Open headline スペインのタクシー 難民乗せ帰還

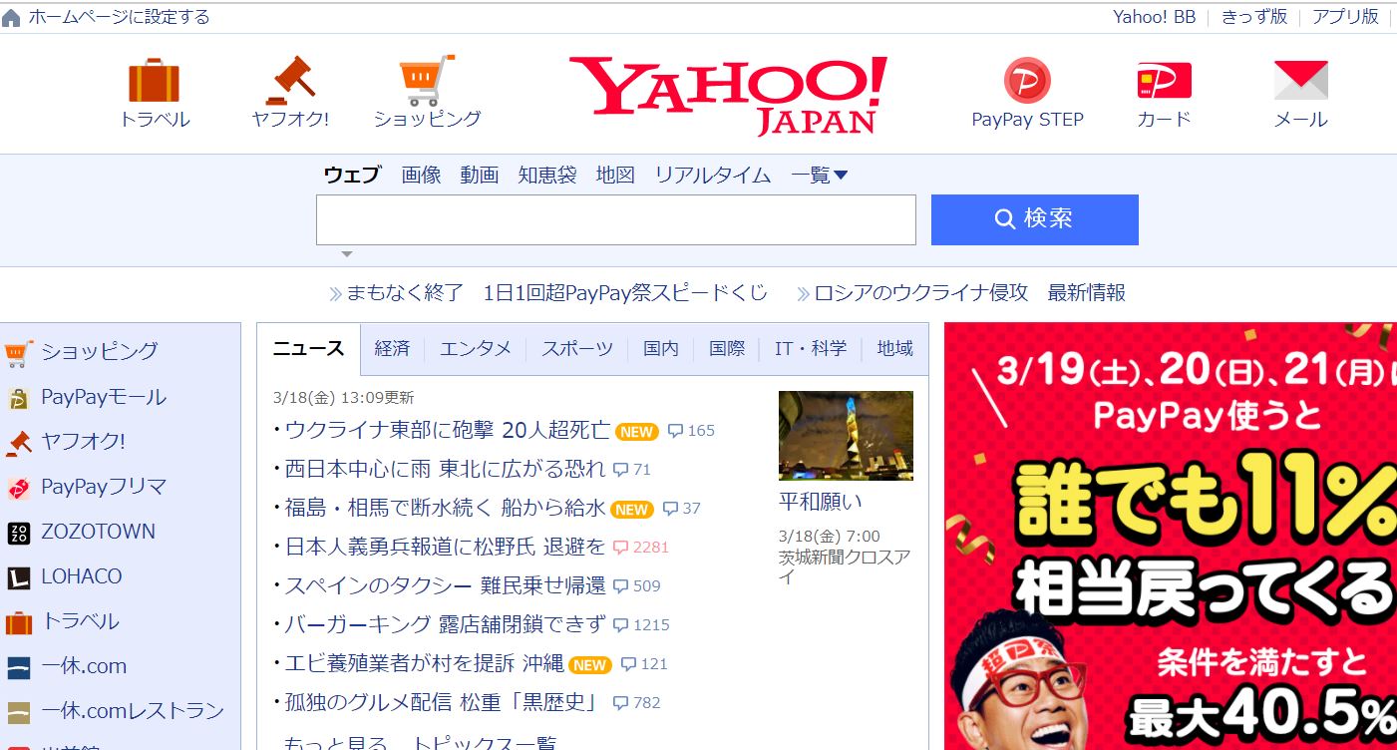coord(445,586)
